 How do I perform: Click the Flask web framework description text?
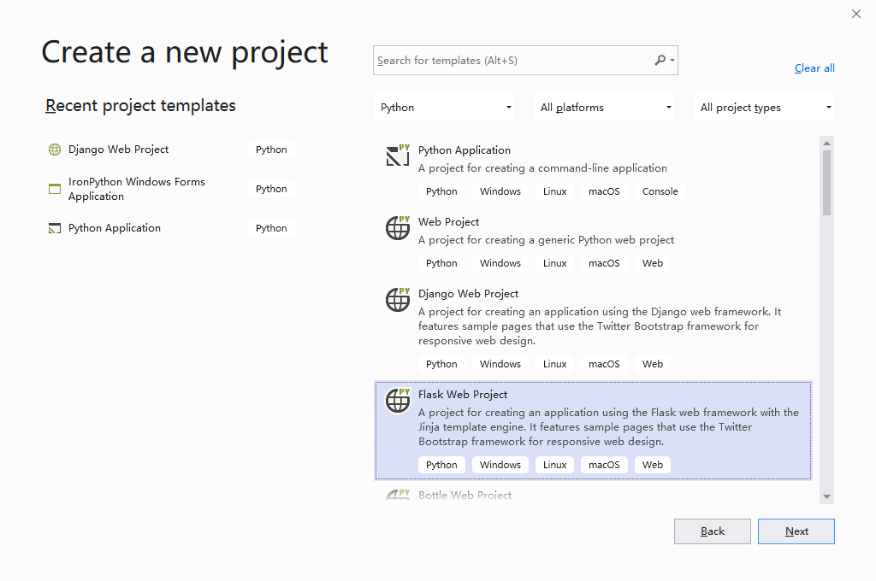[x=608, y=427]
